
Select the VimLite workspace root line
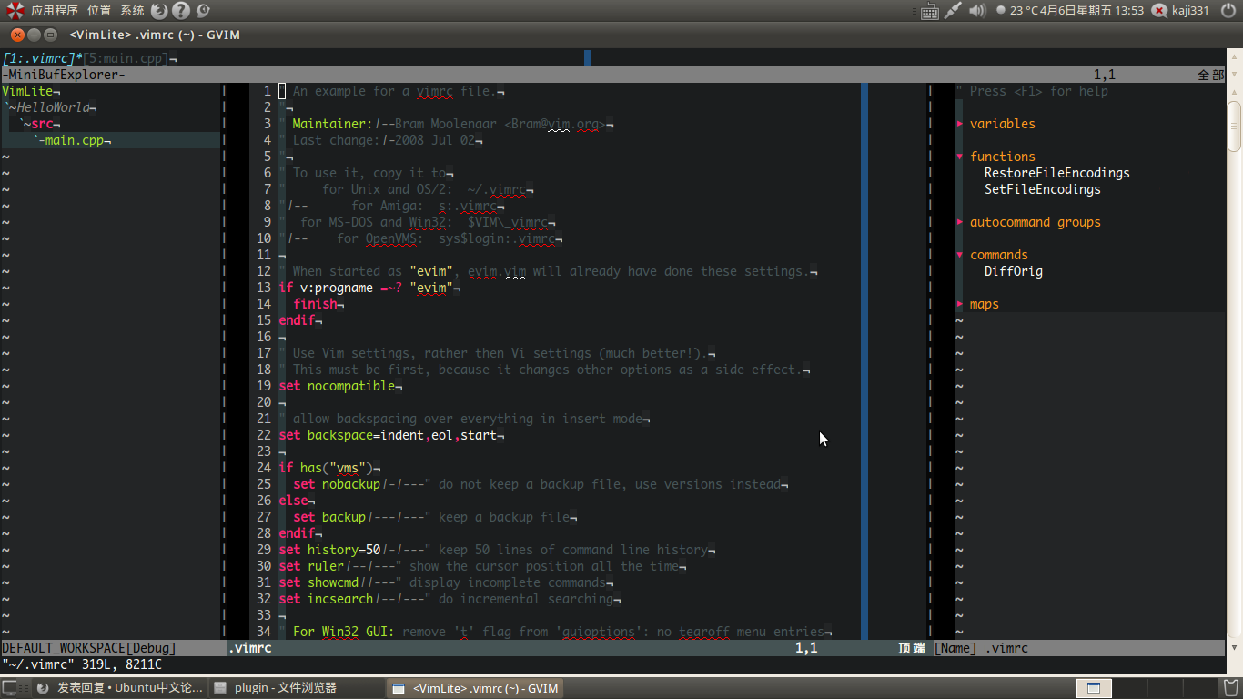click(27, 91)
